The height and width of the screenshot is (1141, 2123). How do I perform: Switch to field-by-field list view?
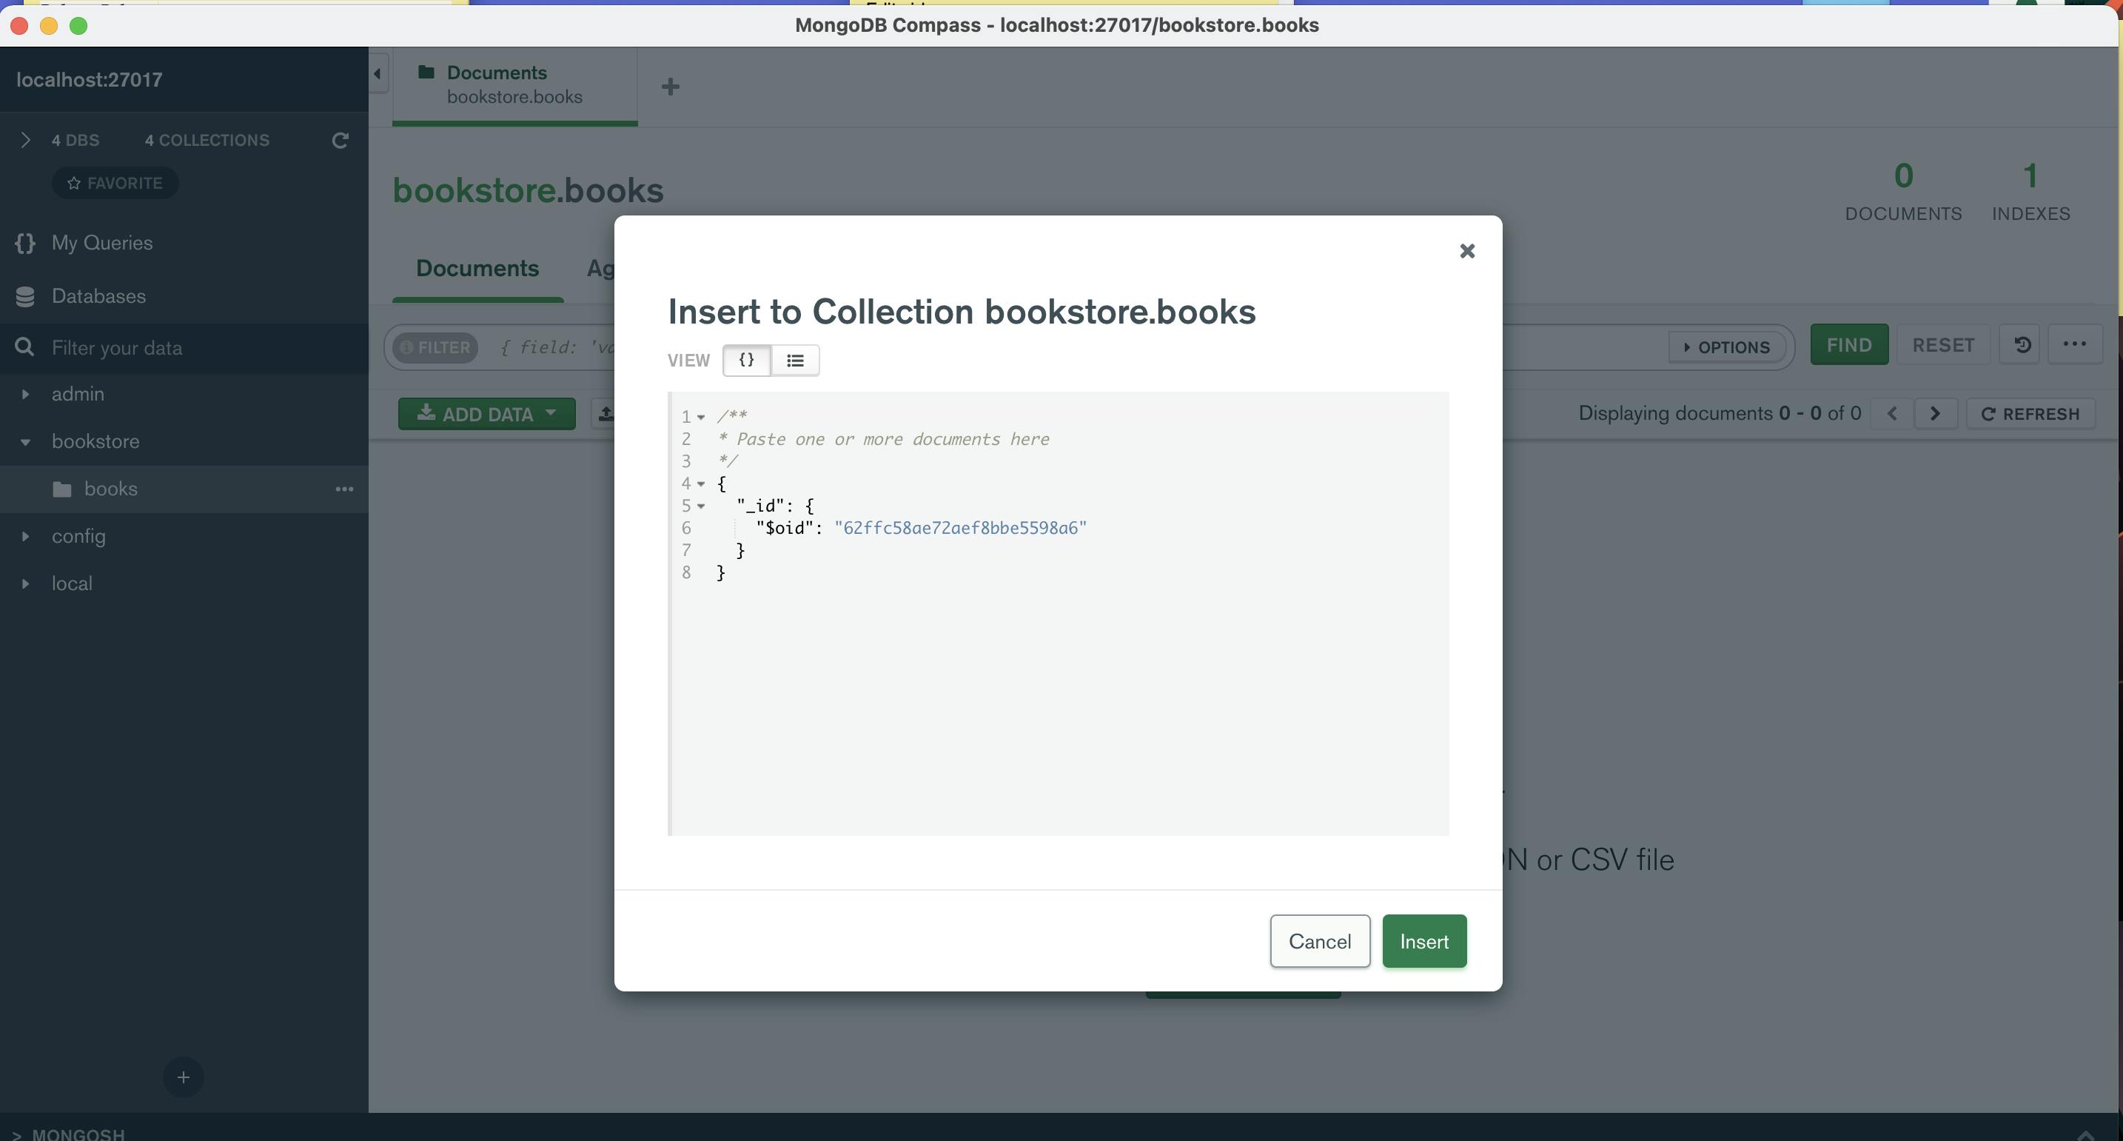[x=794, y=361]
